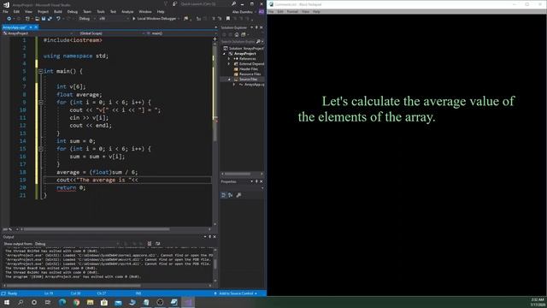
Task: Click the Open File toolbar icon
Action: click(37, 19)
